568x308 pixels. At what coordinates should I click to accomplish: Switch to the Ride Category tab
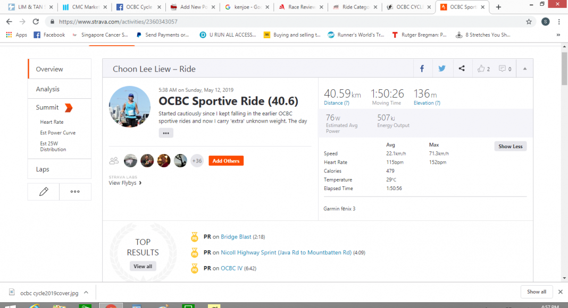pyautogui.click(x=355, y=7)
